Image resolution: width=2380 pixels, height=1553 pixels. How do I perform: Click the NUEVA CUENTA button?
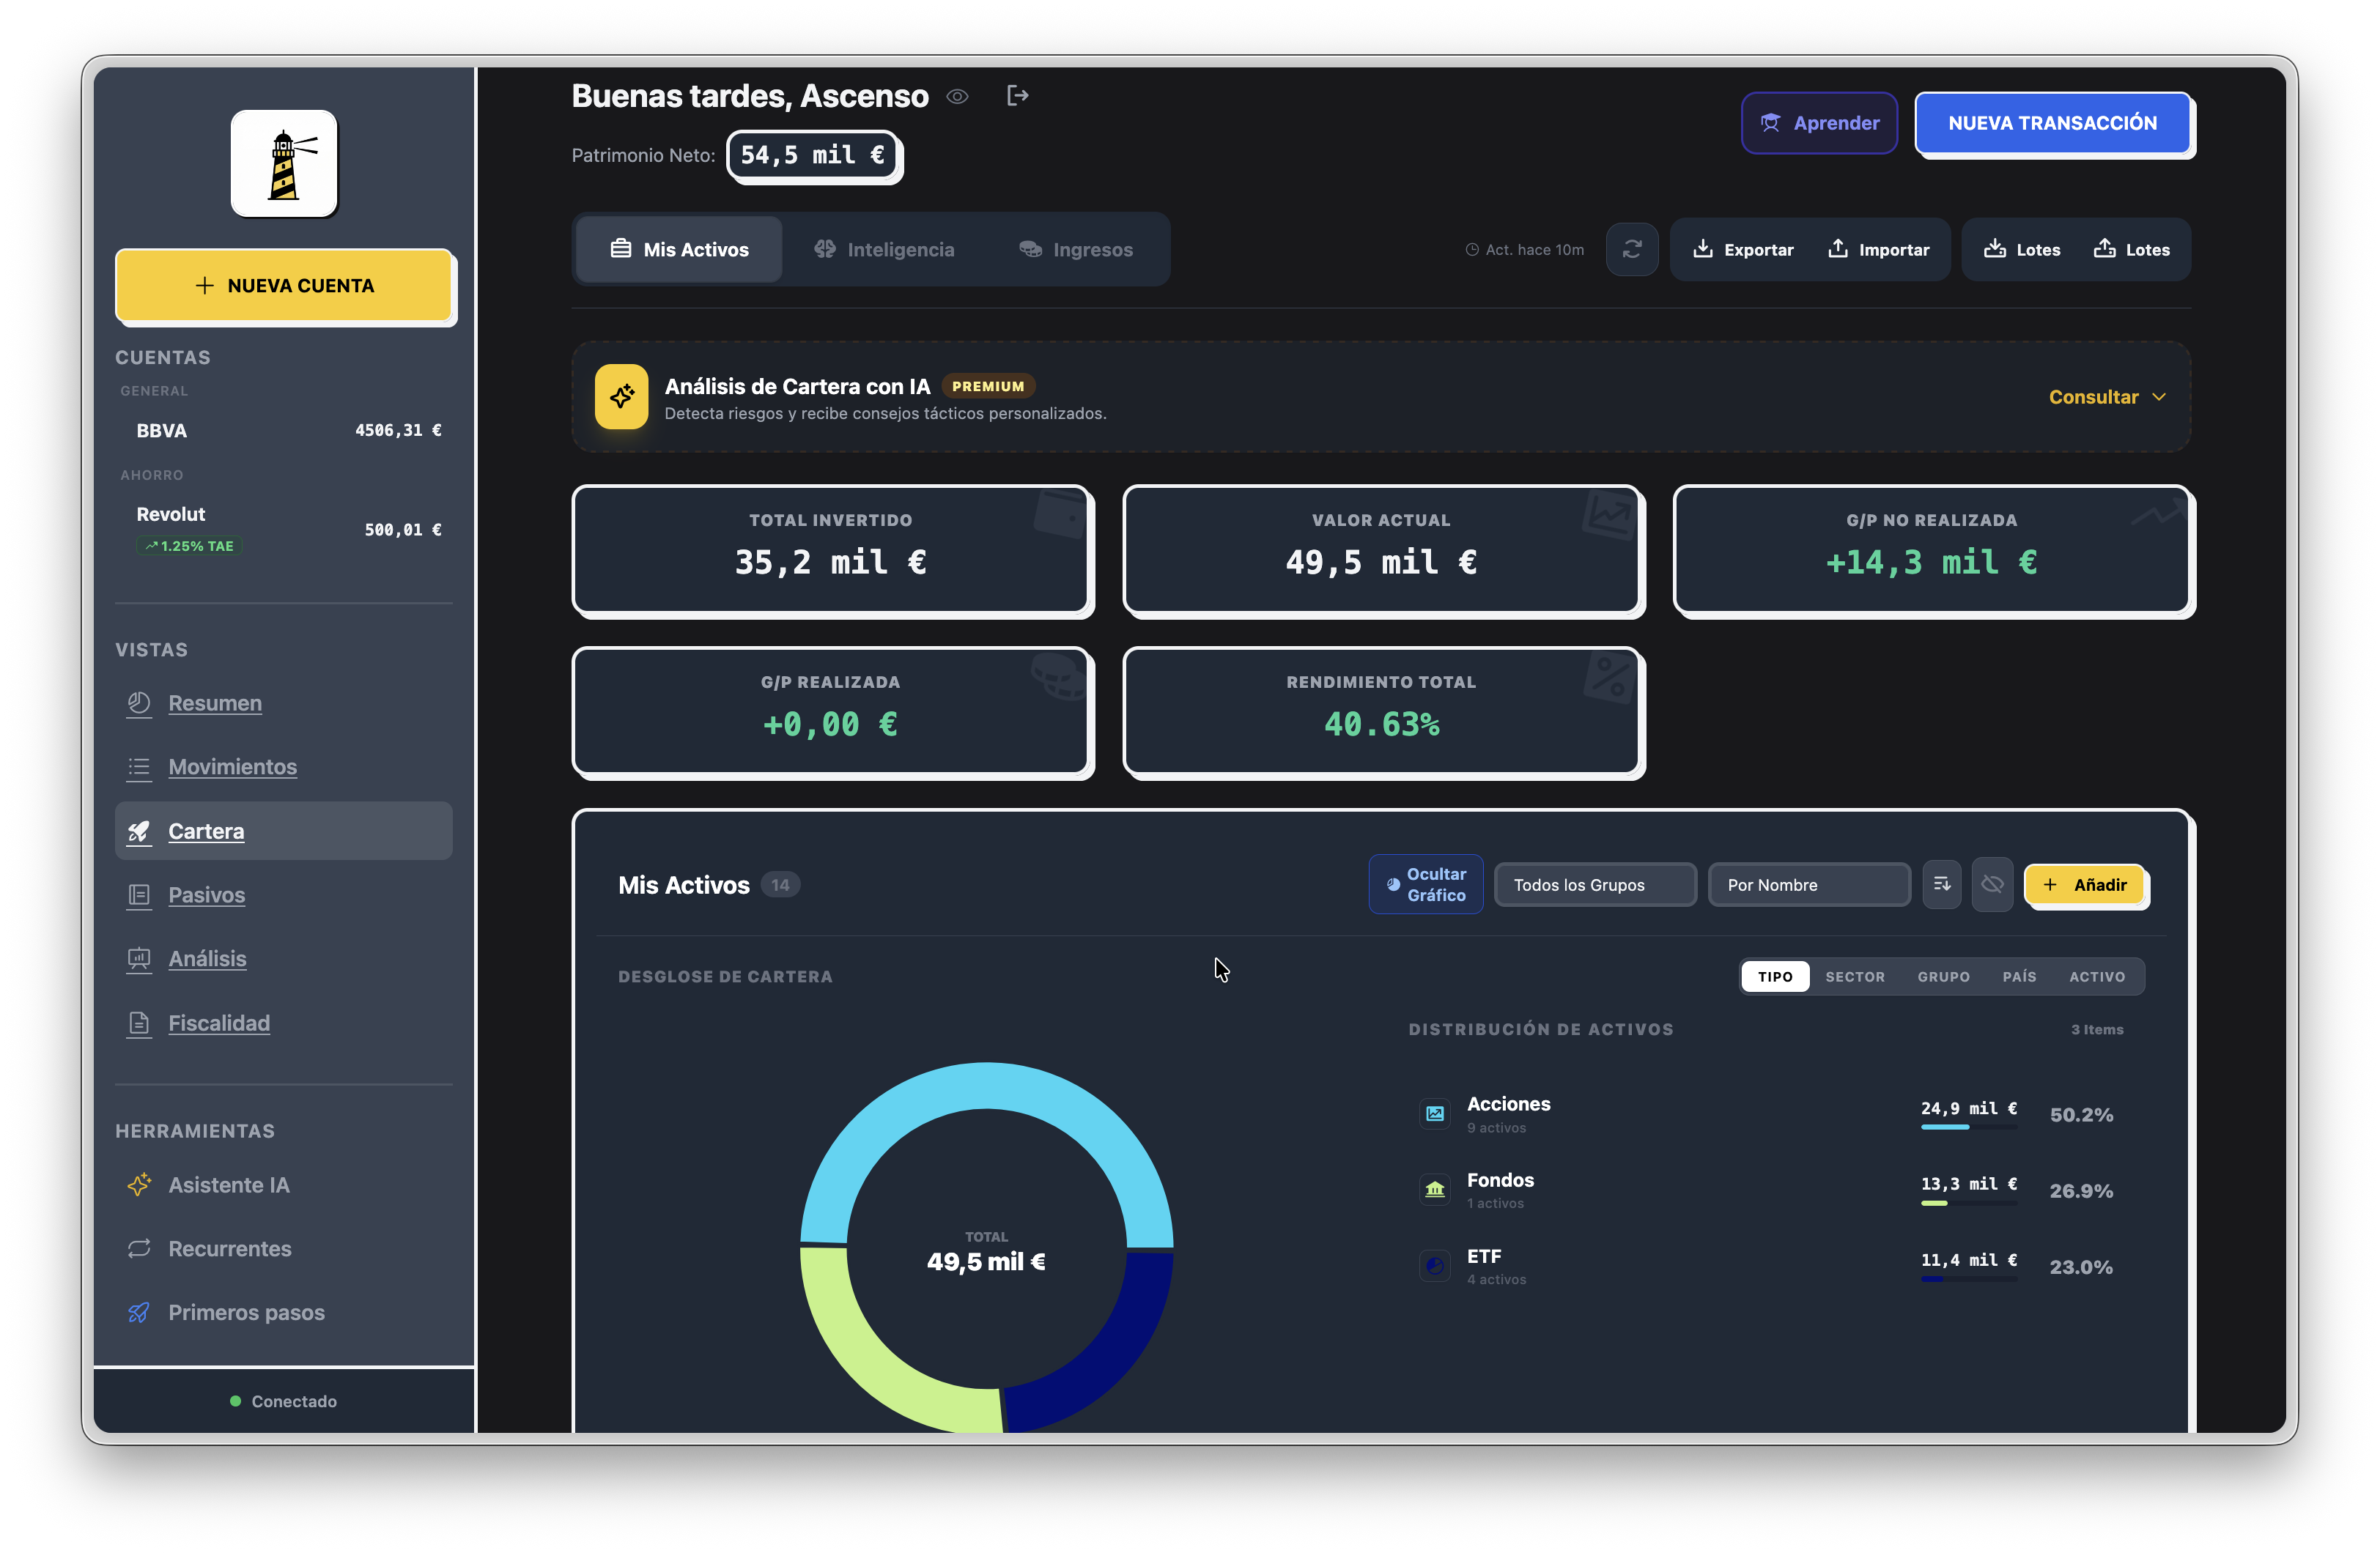click(285, 286)
